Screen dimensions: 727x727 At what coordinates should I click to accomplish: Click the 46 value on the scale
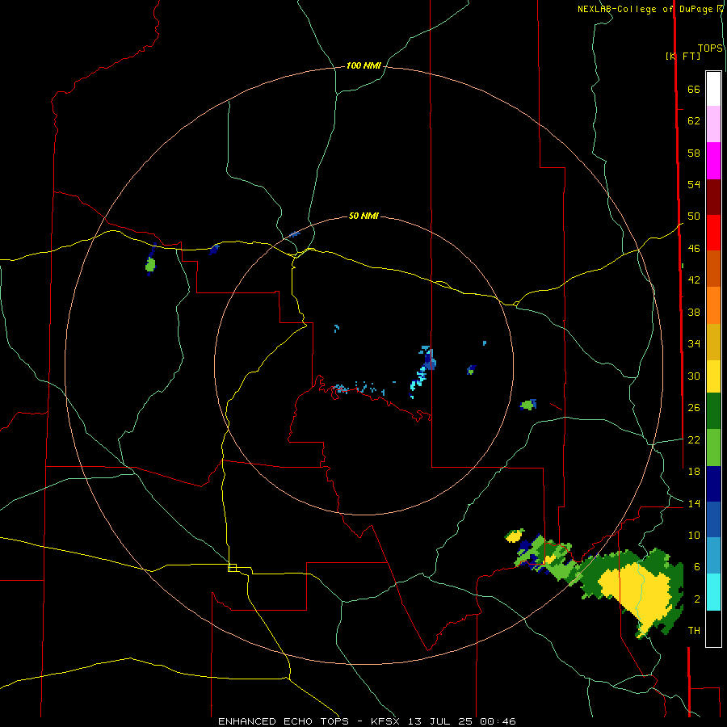[694, 249]
